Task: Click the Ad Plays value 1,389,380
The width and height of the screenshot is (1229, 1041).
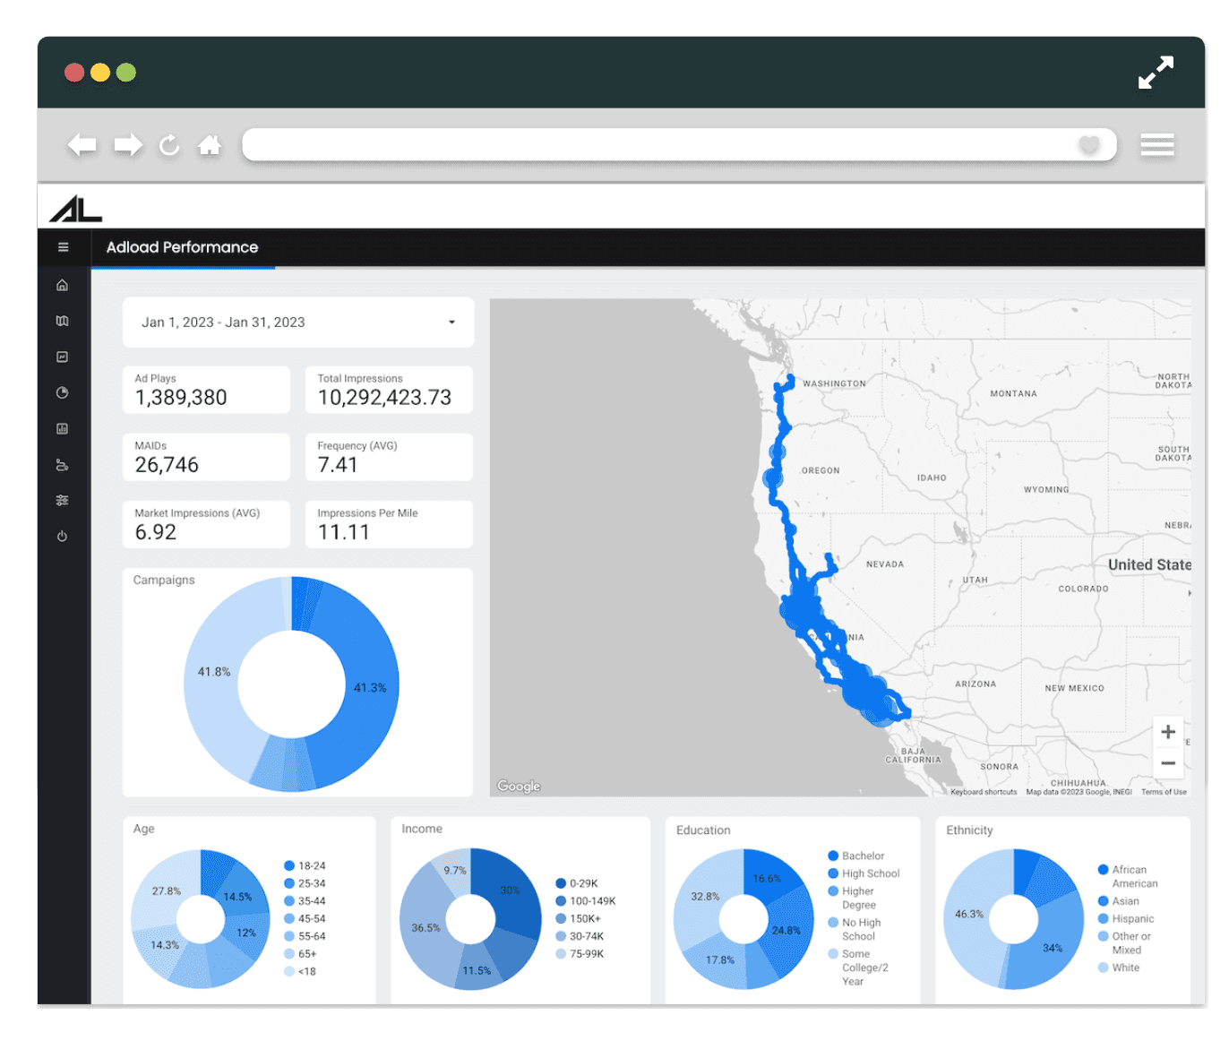Action: [x=181, y=398]
